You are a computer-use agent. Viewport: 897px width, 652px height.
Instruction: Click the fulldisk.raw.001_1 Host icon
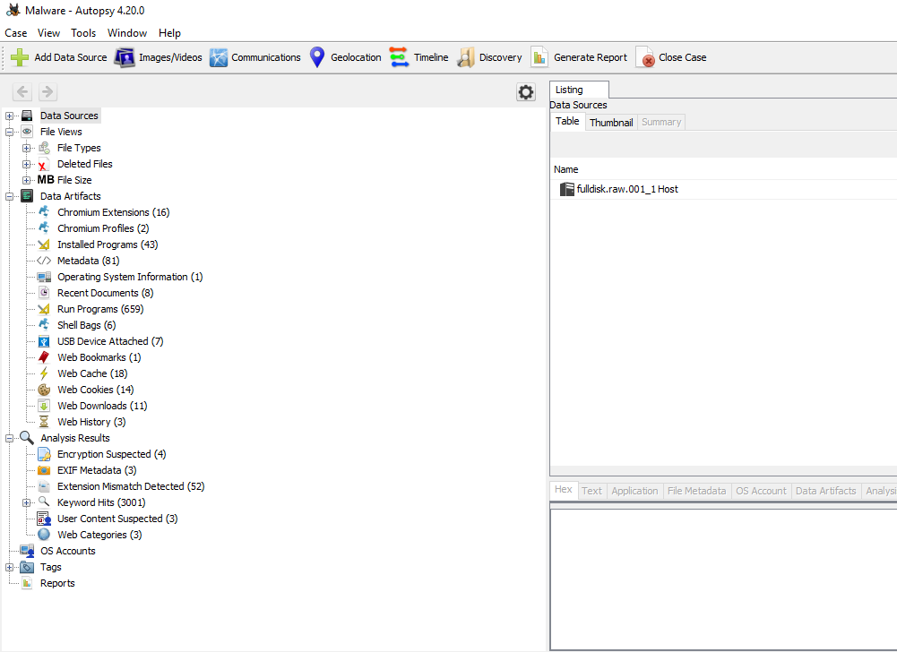(567, 189)
